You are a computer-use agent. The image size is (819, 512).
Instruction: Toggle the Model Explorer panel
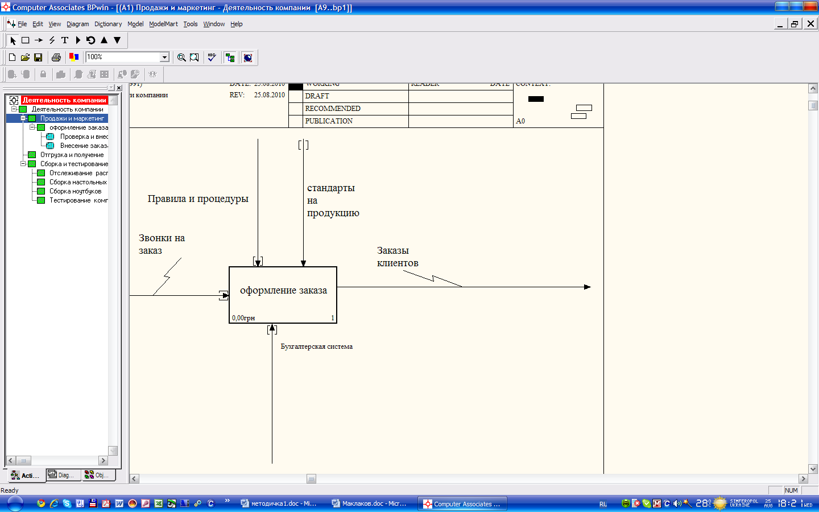click(x=230, y=57)
